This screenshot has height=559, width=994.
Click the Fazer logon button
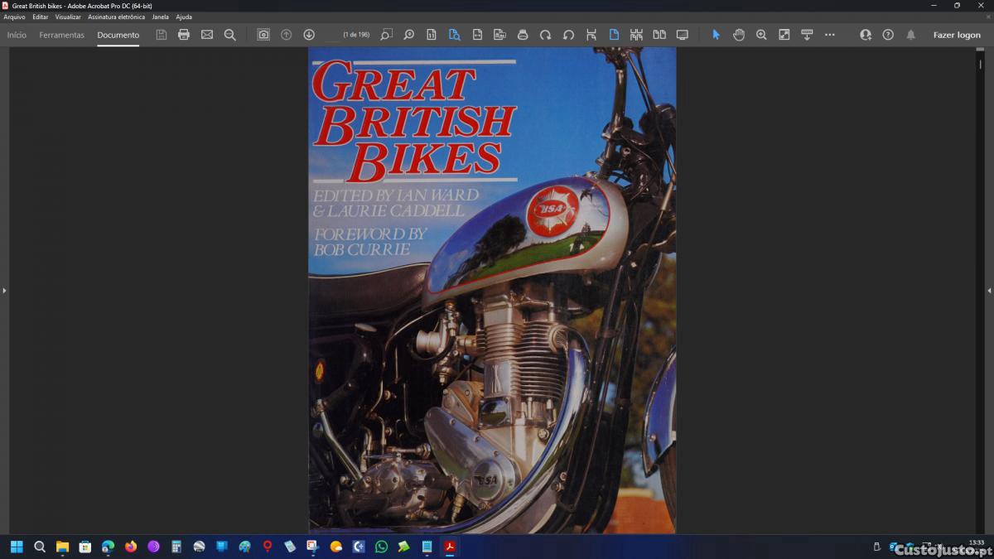[x=957, y=35]
